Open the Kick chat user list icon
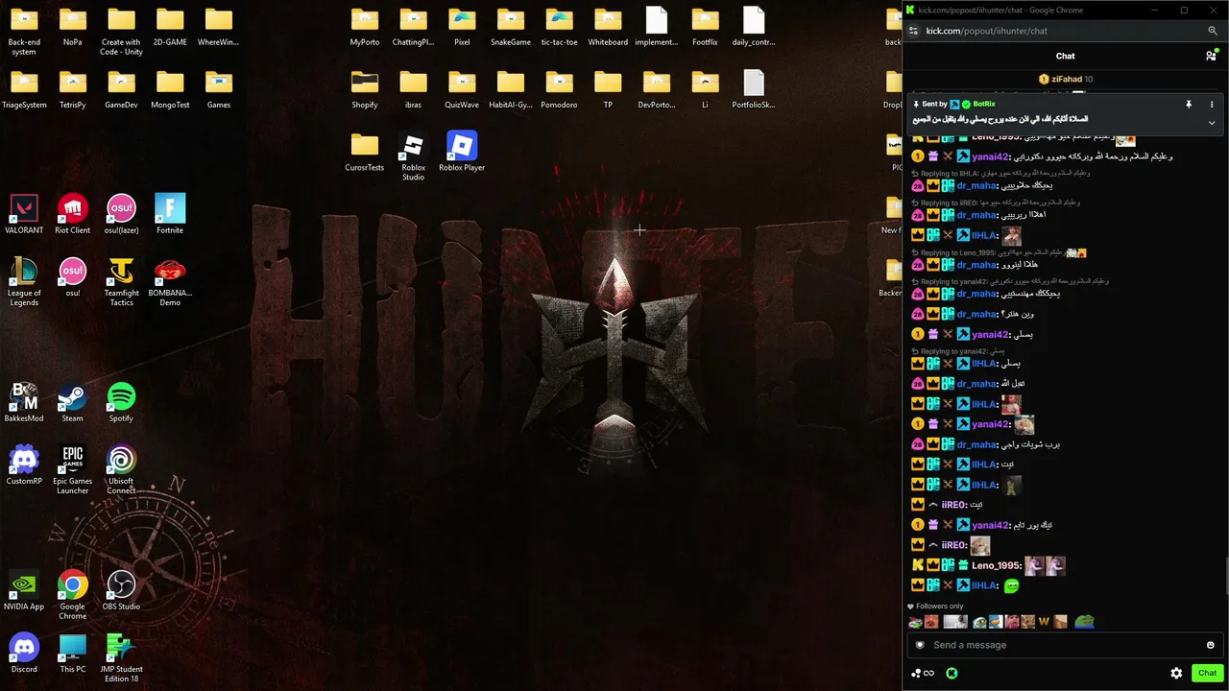 1211,56
